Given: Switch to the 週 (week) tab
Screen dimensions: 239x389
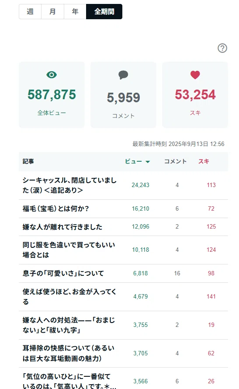Looking at the screenshot, I should click(30, 11).
